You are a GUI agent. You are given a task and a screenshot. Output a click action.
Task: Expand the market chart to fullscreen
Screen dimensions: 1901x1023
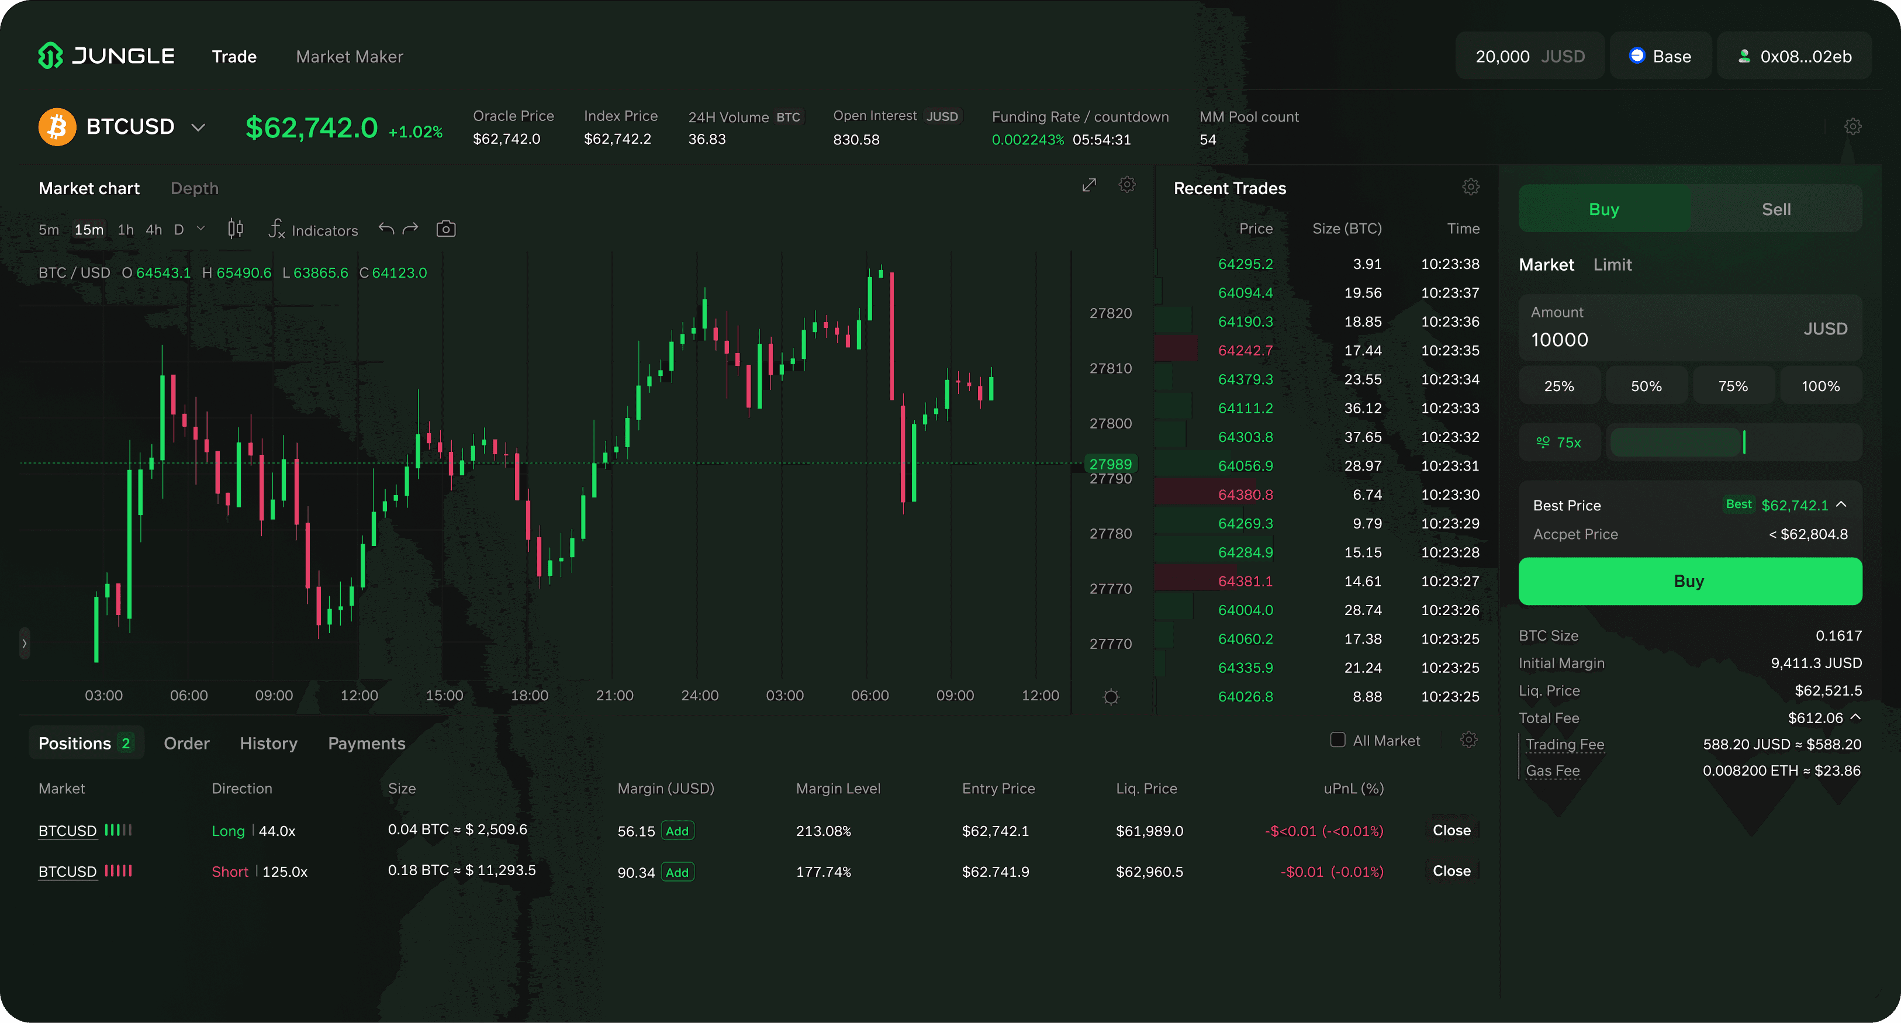click(x=1088, y=185)
